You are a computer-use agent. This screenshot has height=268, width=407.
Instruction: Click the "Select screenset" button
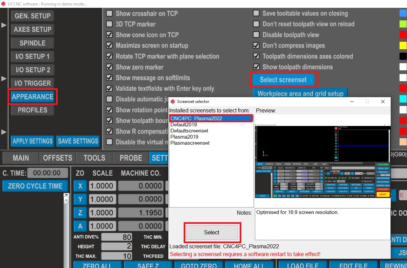click(284, 79)
